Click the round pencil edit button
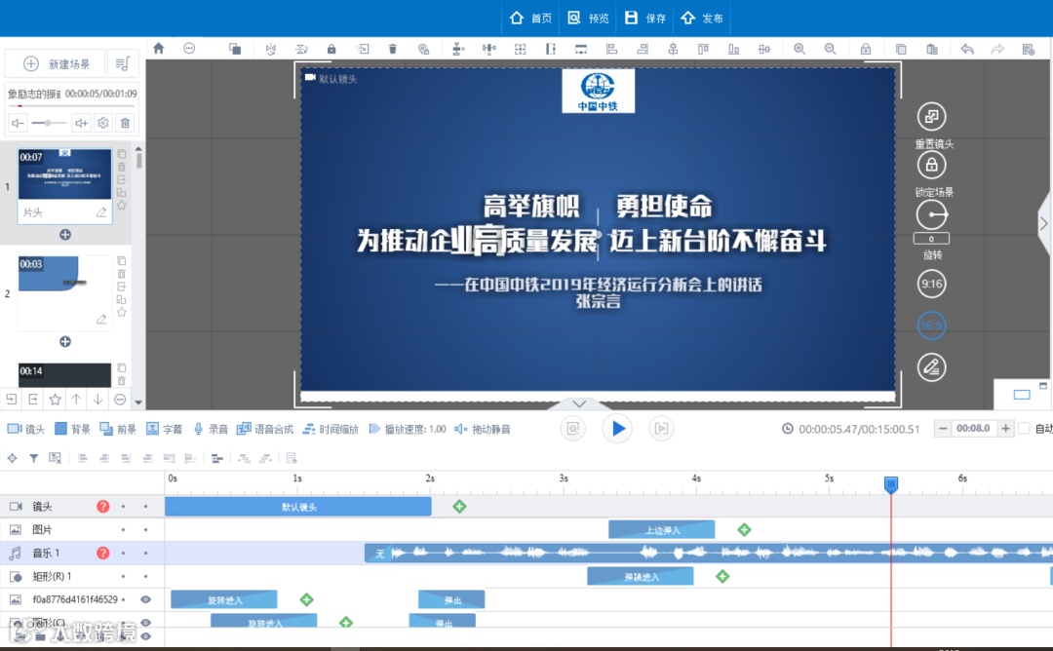Image resolution: width=1053 pixels, height=651 pixels. click(x=931, y=367)
